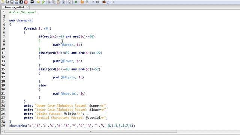The width and height of the screenshot is (240, 135).
Task: Click the 'else' keyword on line 19
Action: [42, 85]
